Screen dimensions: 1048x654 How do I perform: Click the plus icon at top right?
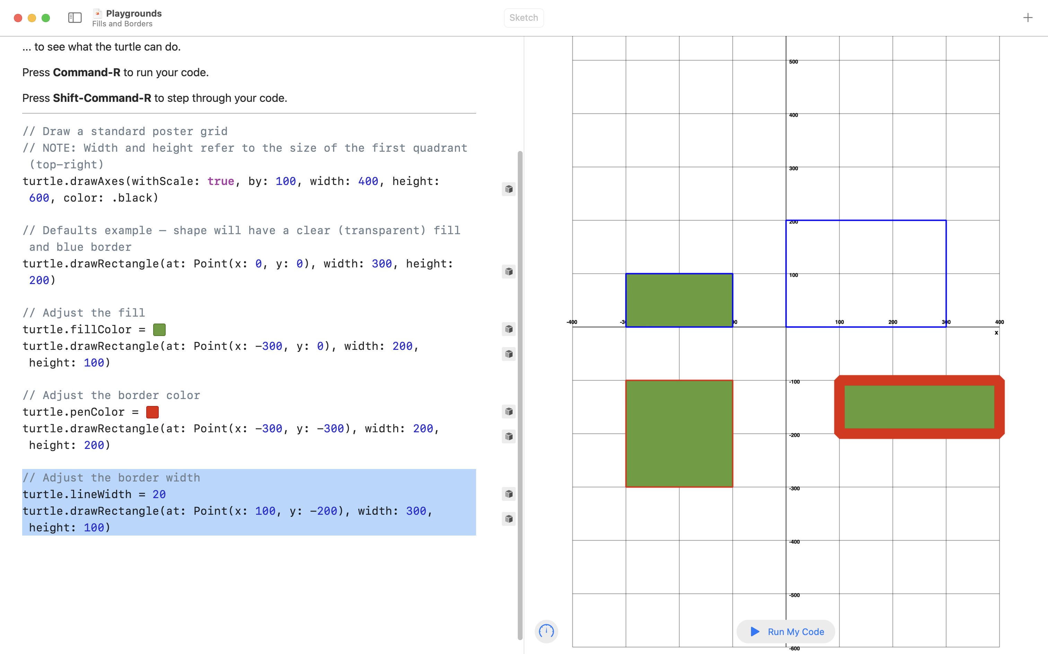pos(1028,18)
